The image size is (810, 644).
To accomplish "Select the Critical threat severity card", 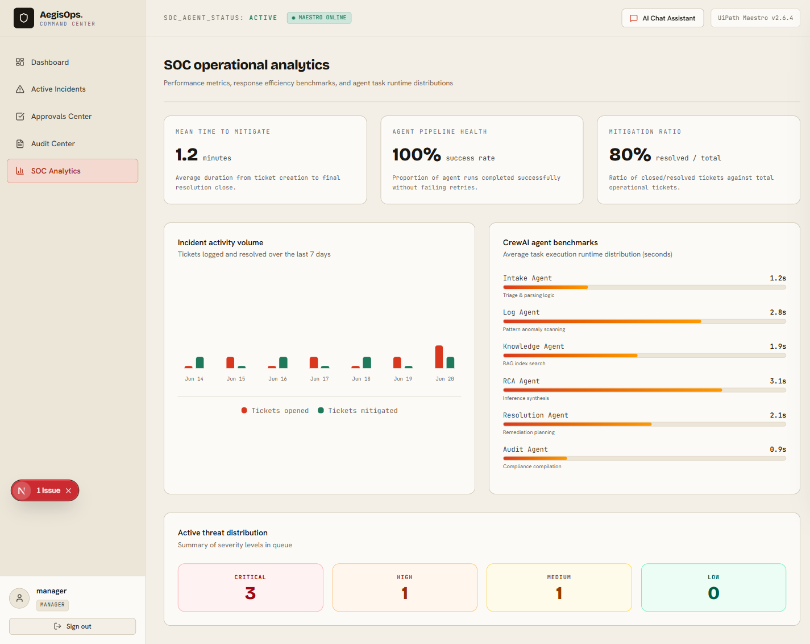I will 250,588.
